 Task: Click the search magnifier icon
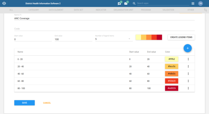click(x=134, y=3)
